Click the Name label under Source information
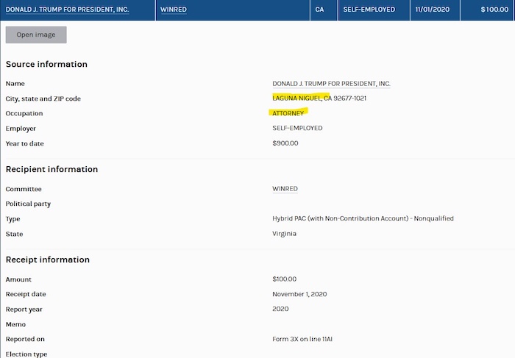 pos(15,83)
